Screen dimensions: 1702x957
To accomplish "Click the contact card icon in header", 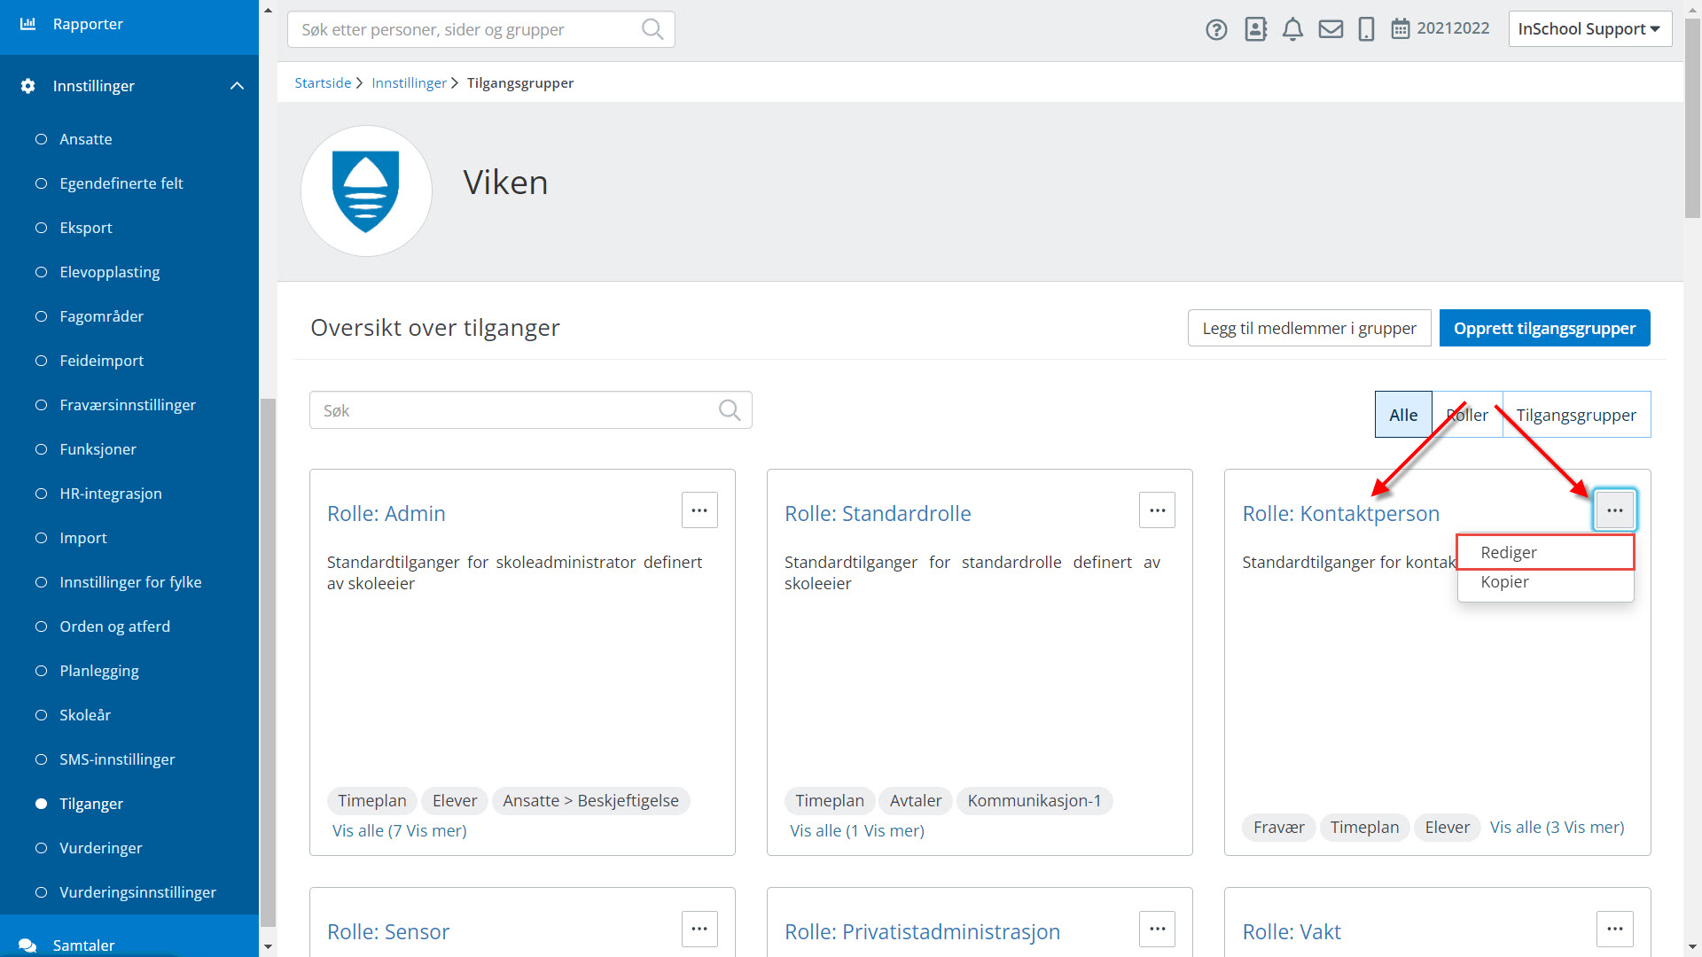I will pyautogui.click(x=1255, y=29).
